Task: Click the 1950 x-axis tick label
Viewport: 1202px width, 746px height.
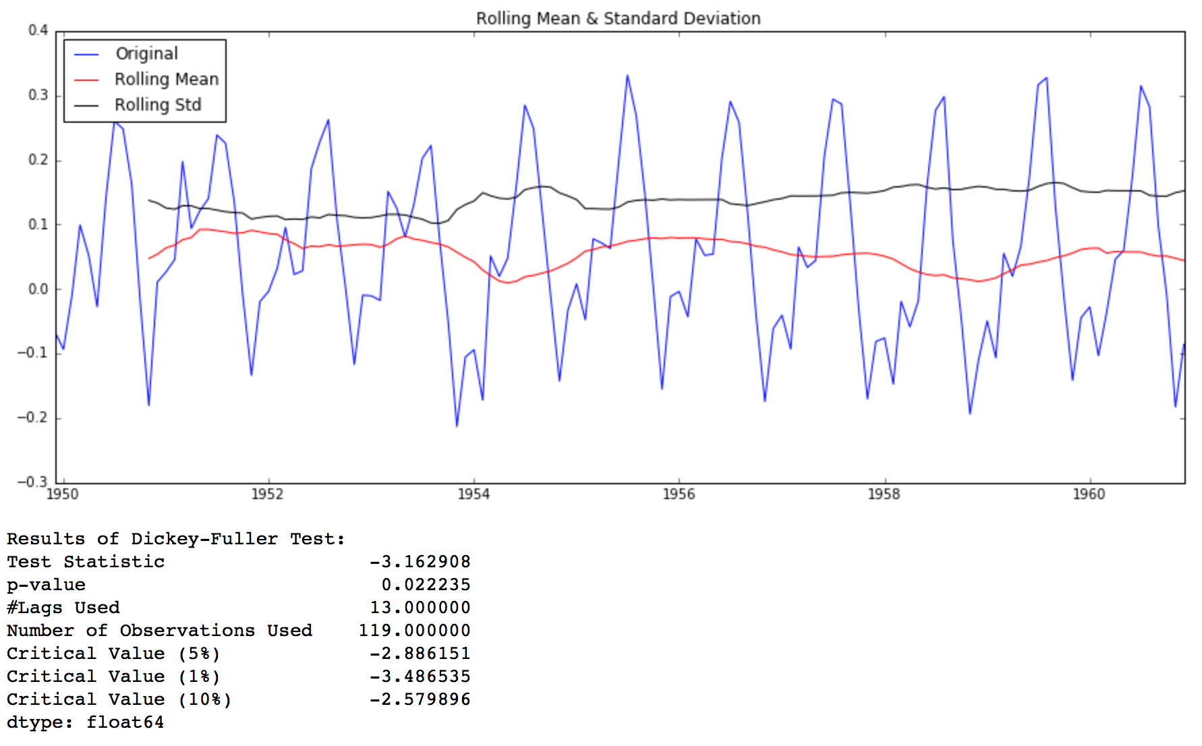Action: [x=62, y=494]
